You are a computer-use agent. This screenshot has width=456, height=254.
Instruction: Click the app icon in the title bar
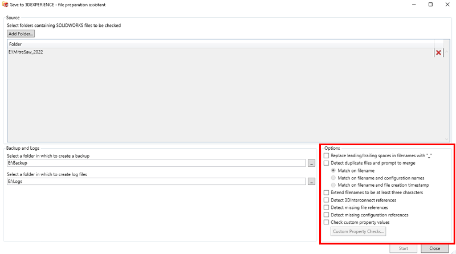[5, 5]
